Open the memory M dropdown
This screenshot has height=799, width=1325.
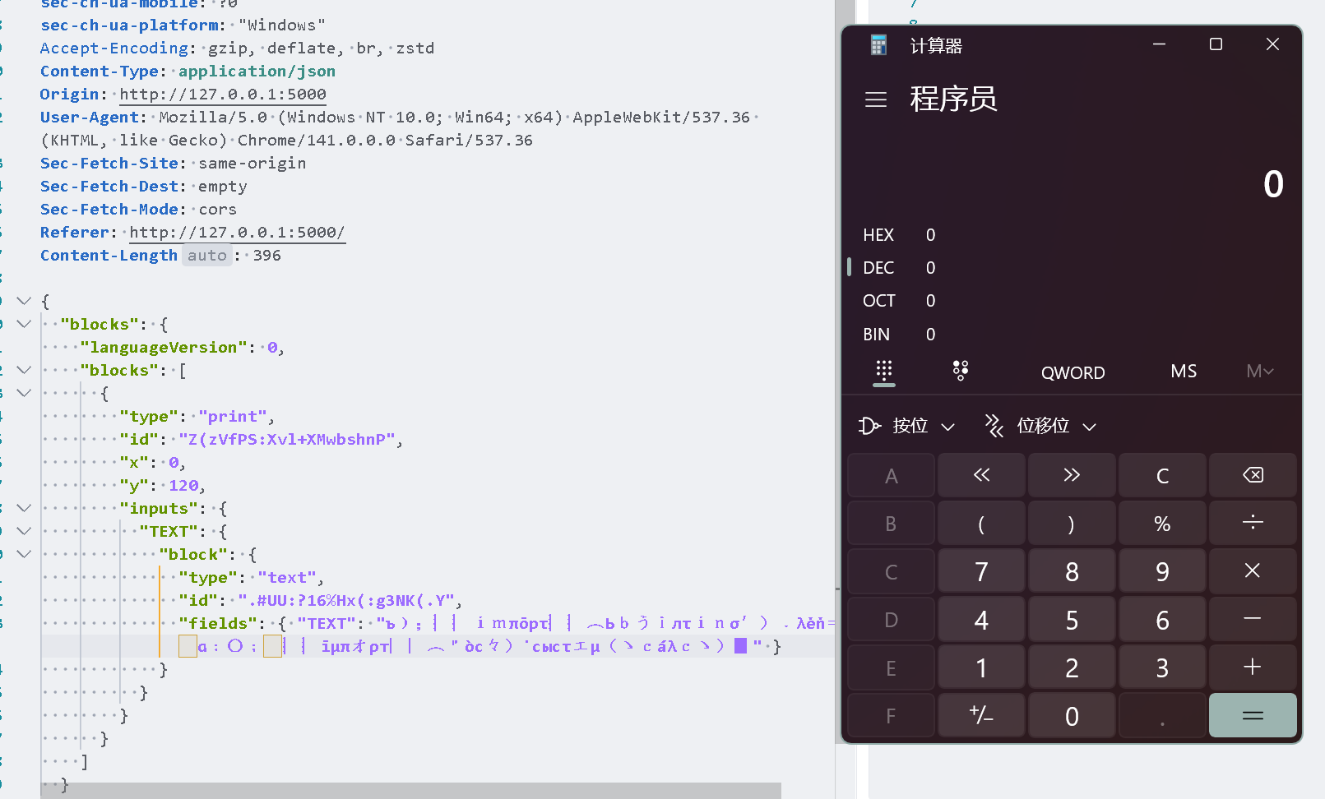coord(1259,371)
